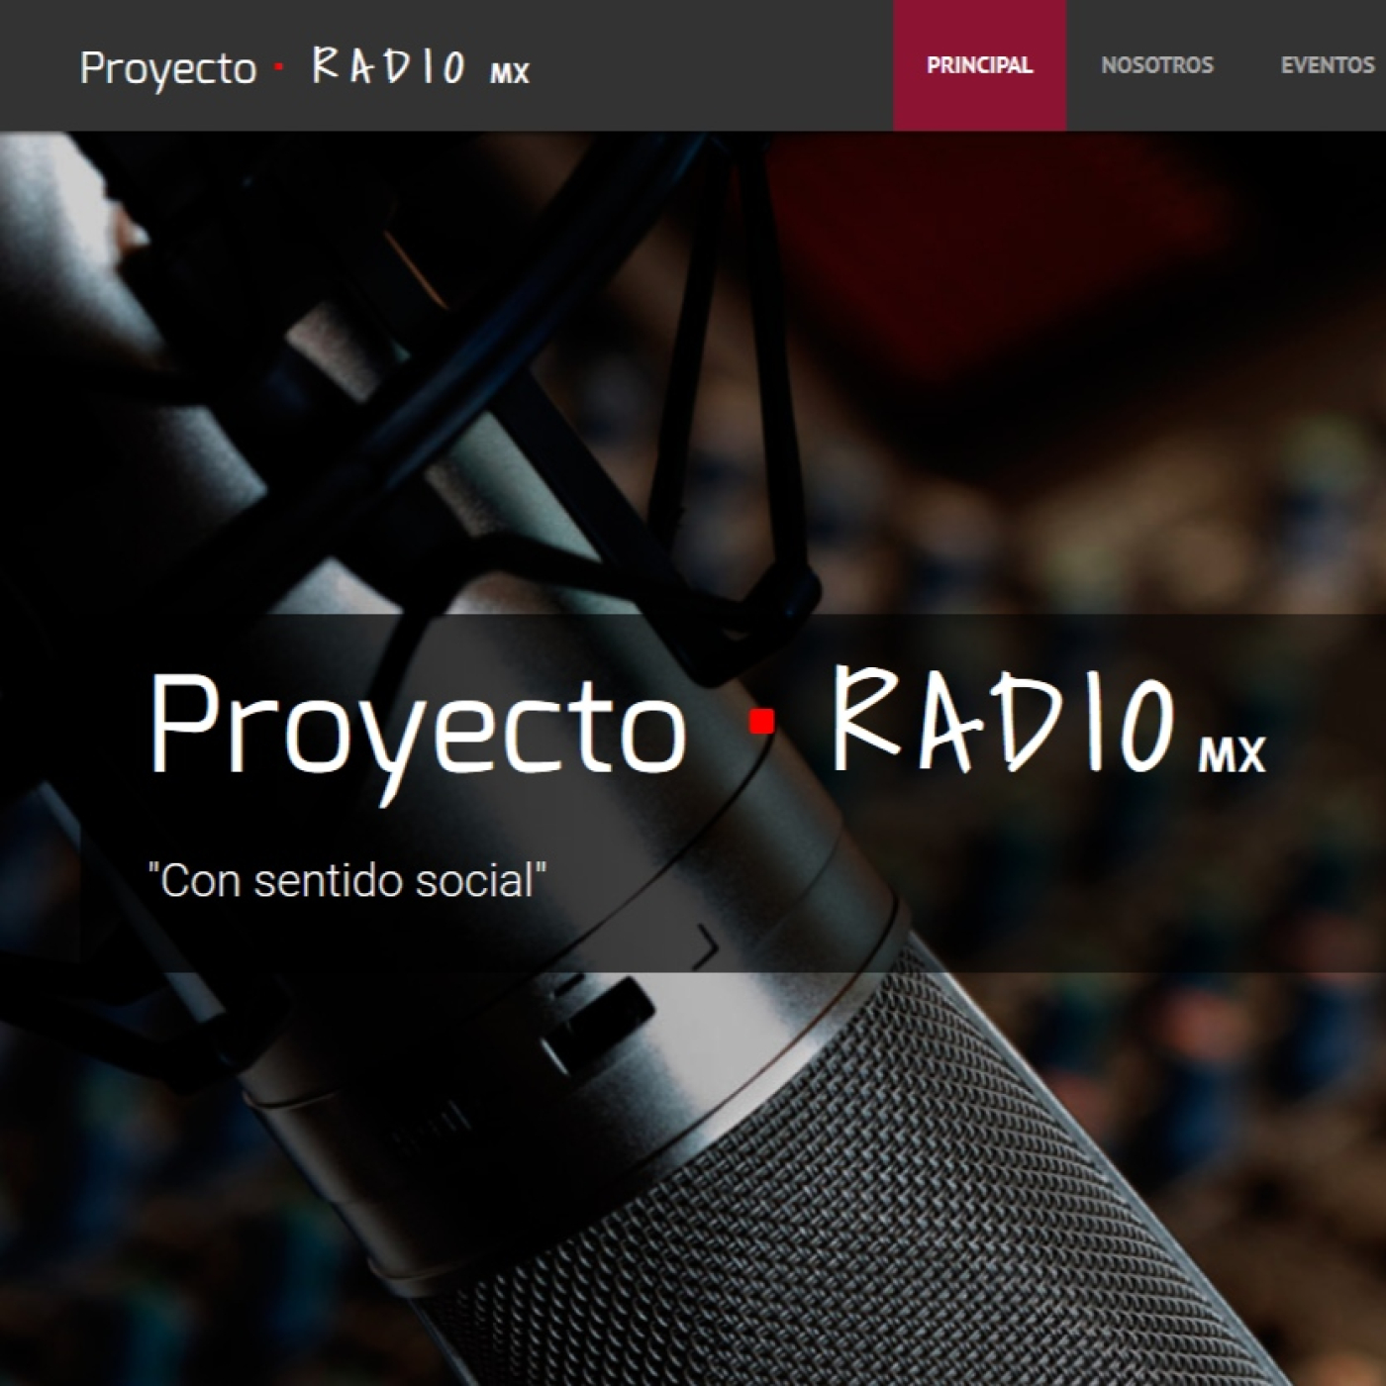Click the MX suffix in header logo
The width and height of the screenshot is (1386, 1386).
[x=510, y=73]
